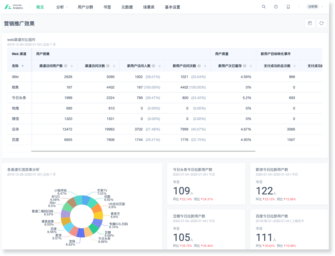Click the help question mark icon in top bar
Viewport: 335px width, 256px height.
(276, 7)
